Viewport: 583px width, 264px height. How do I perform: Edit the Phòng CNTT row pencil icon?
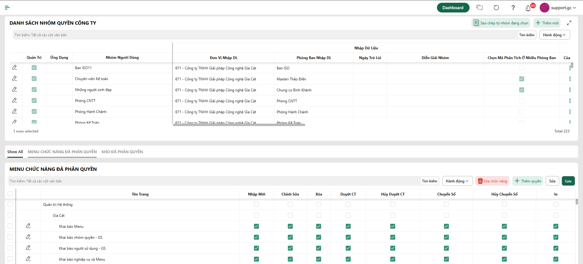pyautogui.click(x=14, y=100)
